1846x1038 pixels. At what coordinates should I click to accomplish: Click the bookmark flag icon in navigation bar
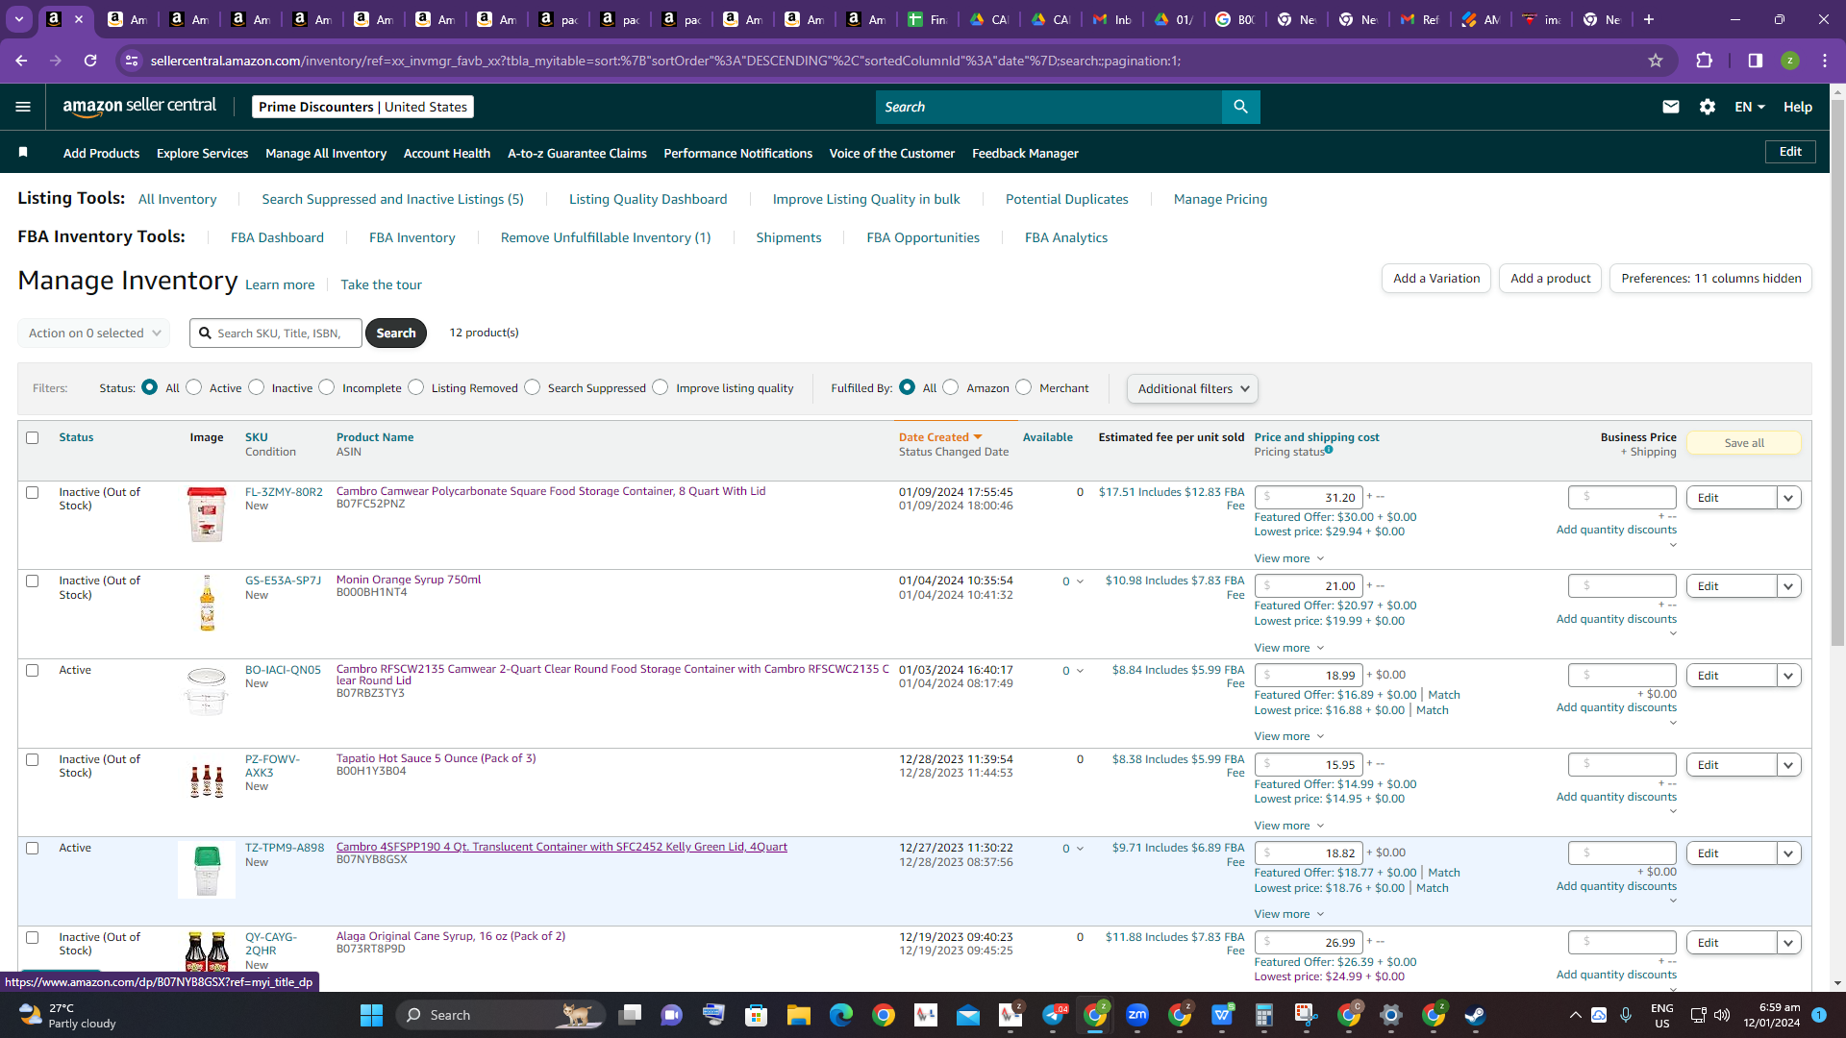pos(23,152)
